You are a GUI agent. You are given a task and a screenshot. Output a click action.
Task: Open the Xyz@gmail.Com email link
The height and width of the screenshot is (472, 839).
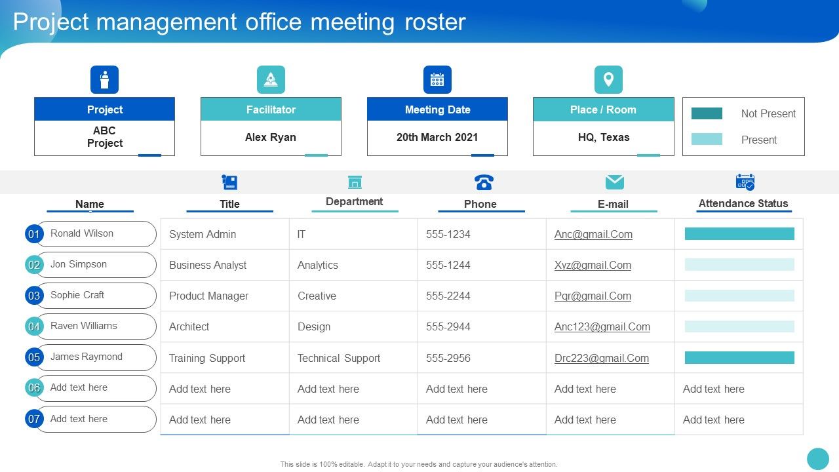pyautogui.click(x=593, y=265)
